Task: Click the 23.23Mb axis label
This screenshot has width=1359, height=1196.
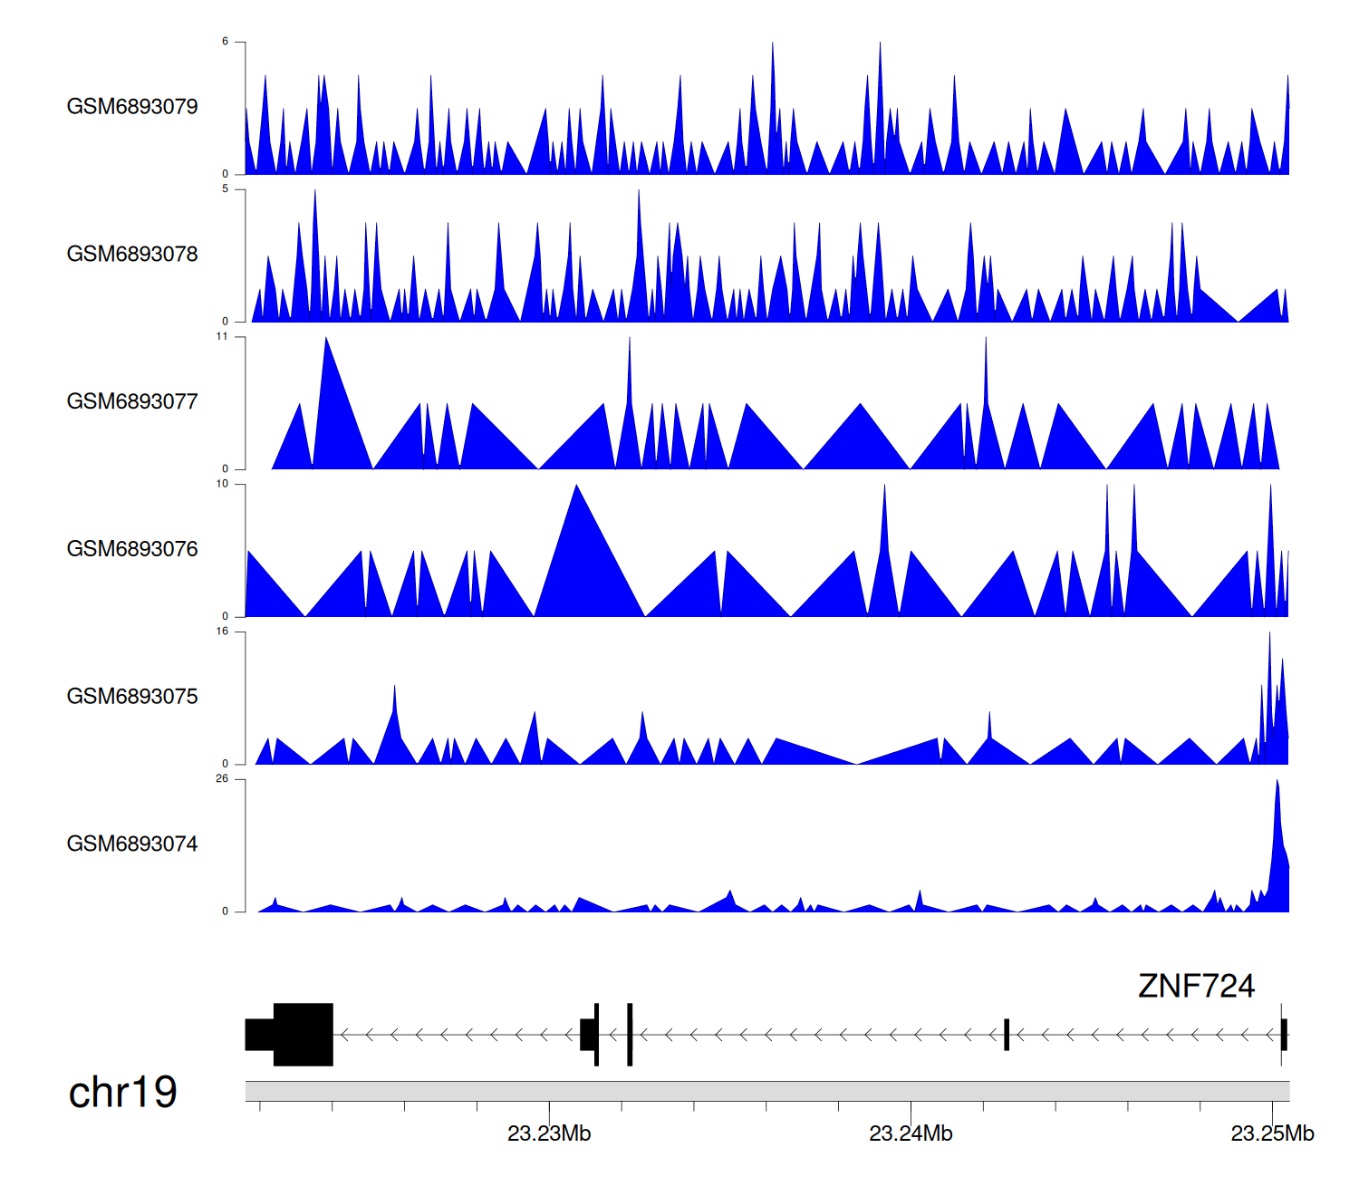Action: (x=549, y=1133)
